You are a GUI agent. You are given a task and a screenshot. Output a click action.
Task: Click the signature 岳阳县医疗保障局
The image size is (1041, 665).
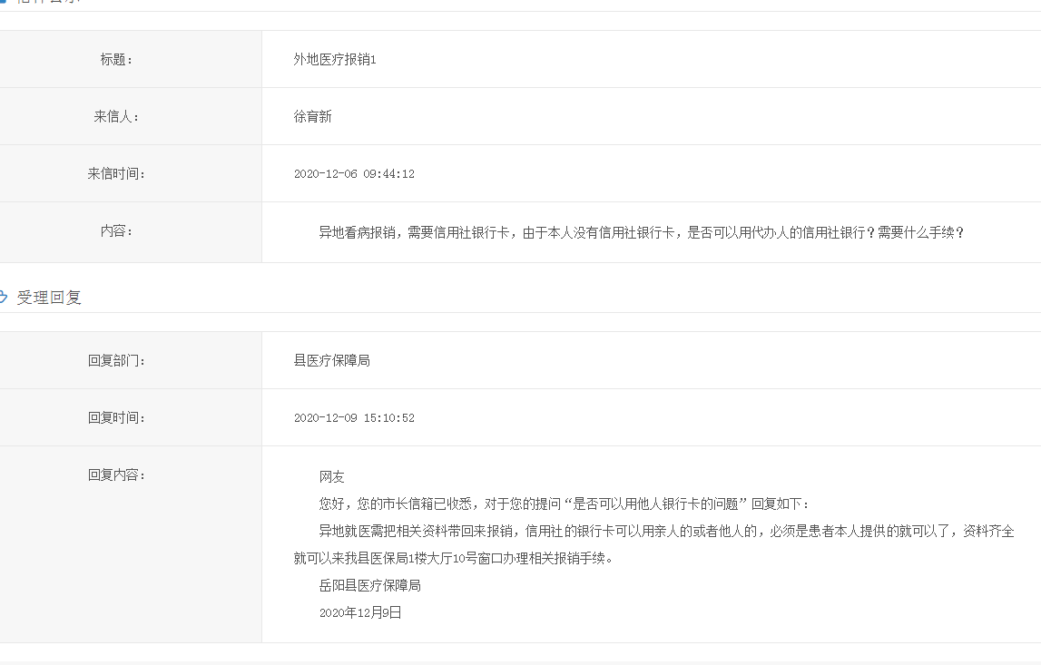[x=369, y=586]
